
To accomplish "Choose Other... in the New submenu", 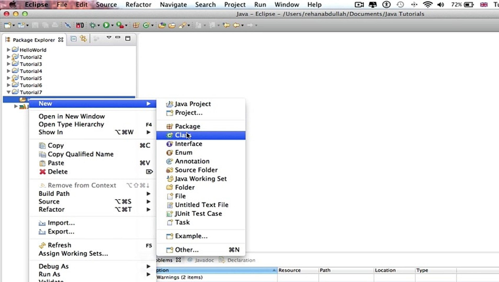I will [201, 250].
